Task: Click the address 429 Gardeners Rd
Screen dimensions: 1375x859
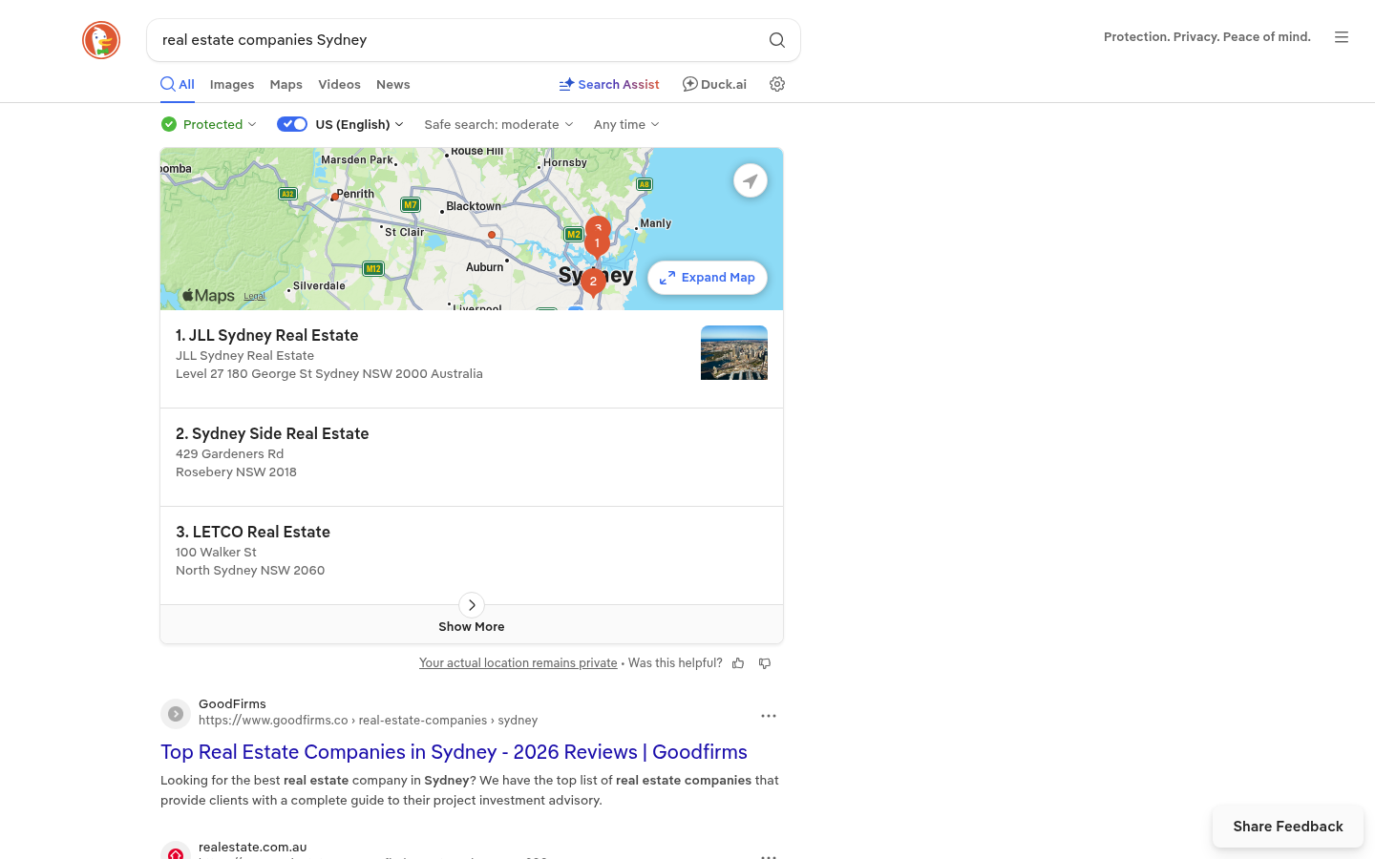Action: 230,454
